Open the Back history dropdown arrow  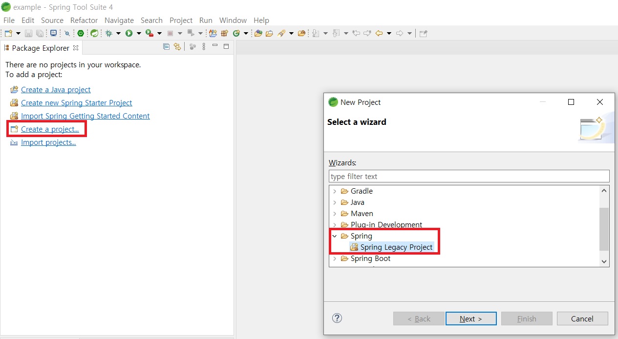point(389,33)
